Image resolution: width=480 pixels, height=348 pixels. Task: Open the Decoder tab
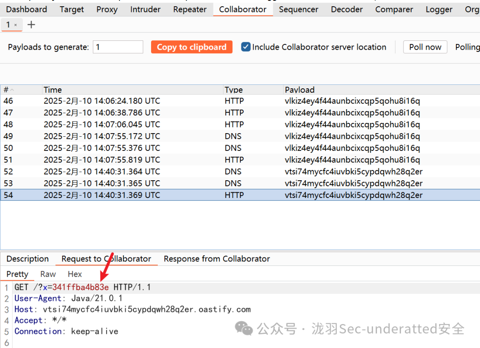click(347, 9)
